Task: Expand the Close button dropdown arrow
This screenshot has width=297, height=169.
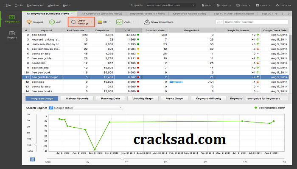Action: 270,5
